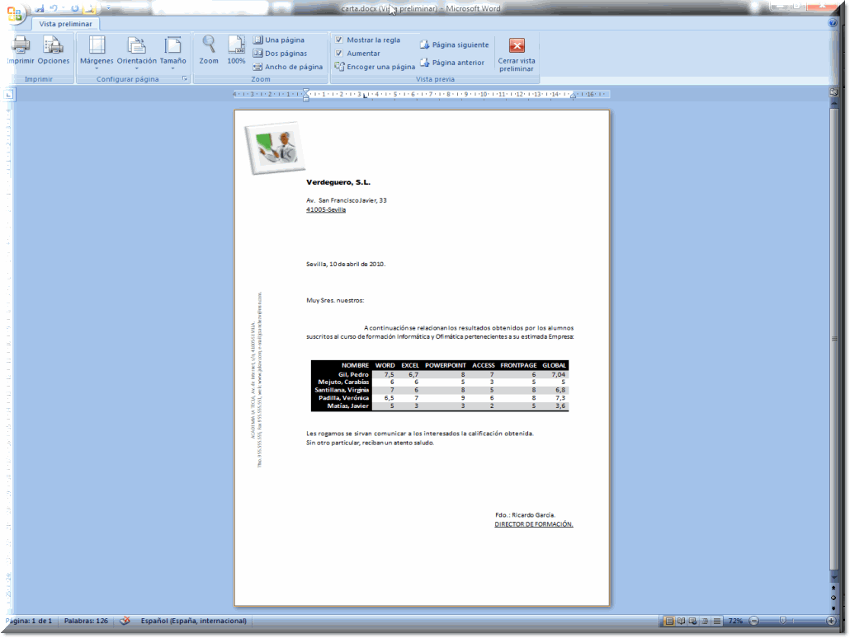Toggle the ruler button above the scrollbar

click(x=833, y=91)
